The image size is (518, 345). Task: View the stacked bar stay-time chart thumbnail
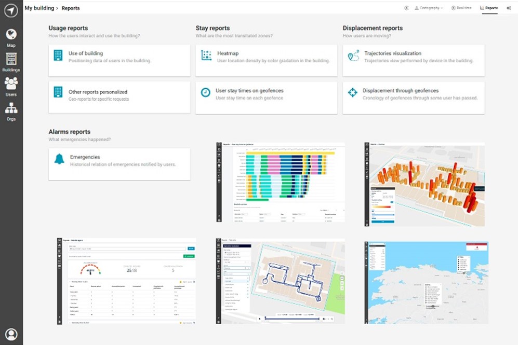(281, 183)
